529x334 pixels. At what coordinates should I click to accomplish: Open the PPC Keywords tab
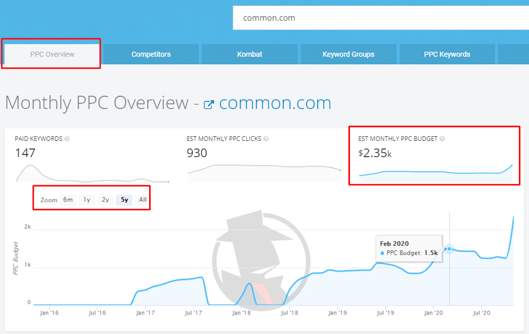[x=447, y=55]
